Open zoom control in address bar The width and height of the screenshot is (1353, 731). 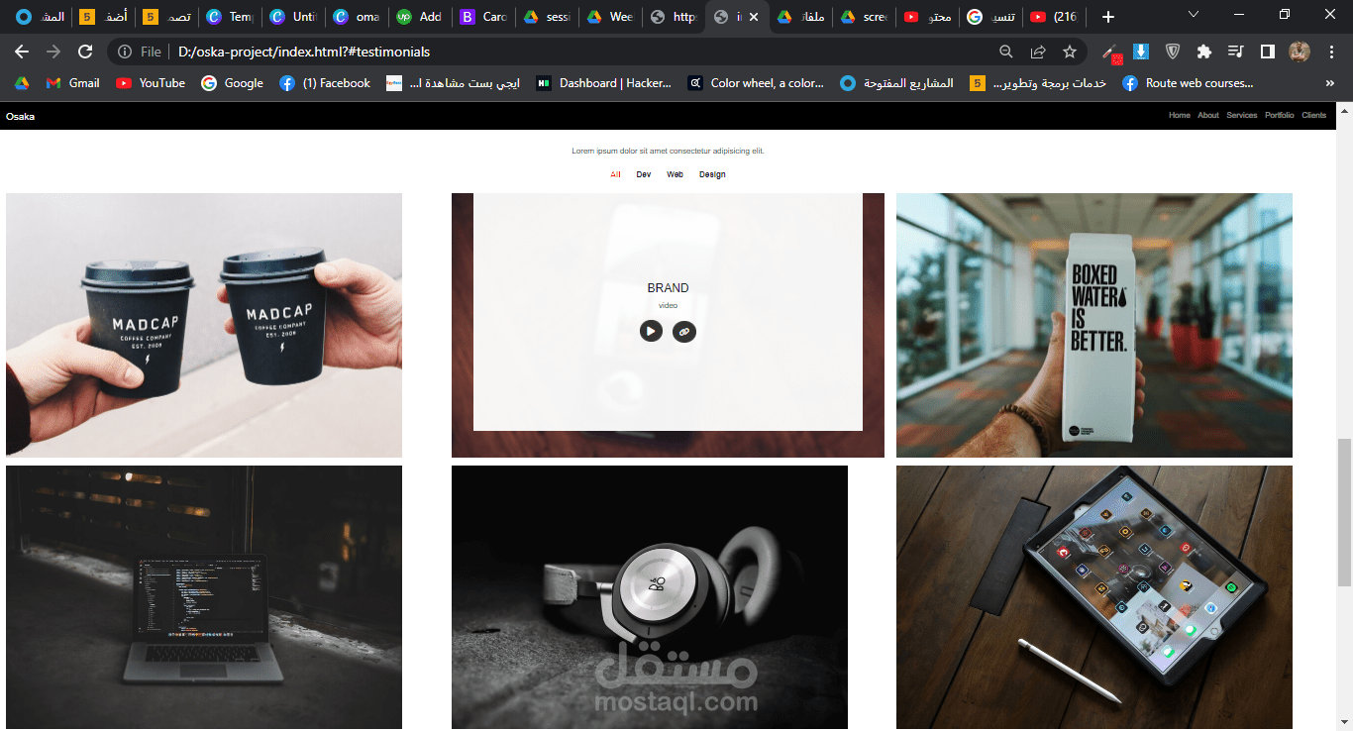[x=1006, y=52]
